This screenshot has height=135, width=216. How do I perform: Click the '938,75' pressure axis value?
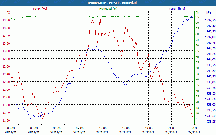tap(211, 110)
